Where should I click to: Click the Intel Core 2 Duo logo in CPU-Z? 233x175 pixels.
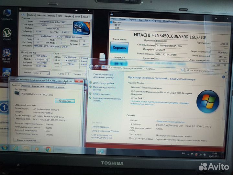click(x=81, y=28)
